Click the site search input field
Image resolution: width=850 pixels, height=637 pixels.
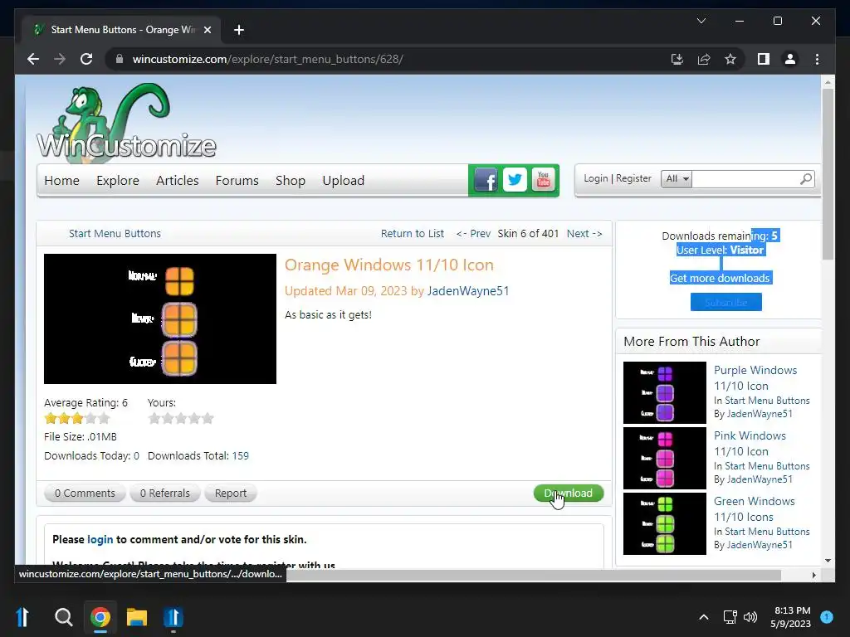pos(746,179)
